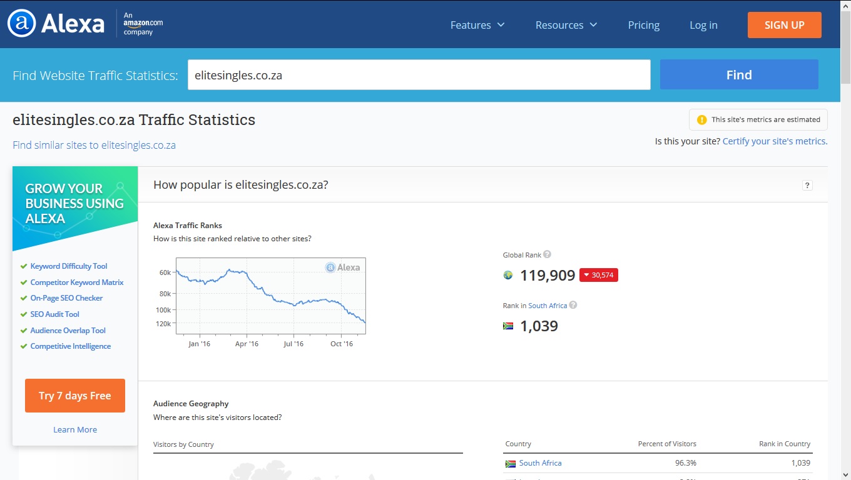Click the scrollbar up arrow

[x=845, y=5]
